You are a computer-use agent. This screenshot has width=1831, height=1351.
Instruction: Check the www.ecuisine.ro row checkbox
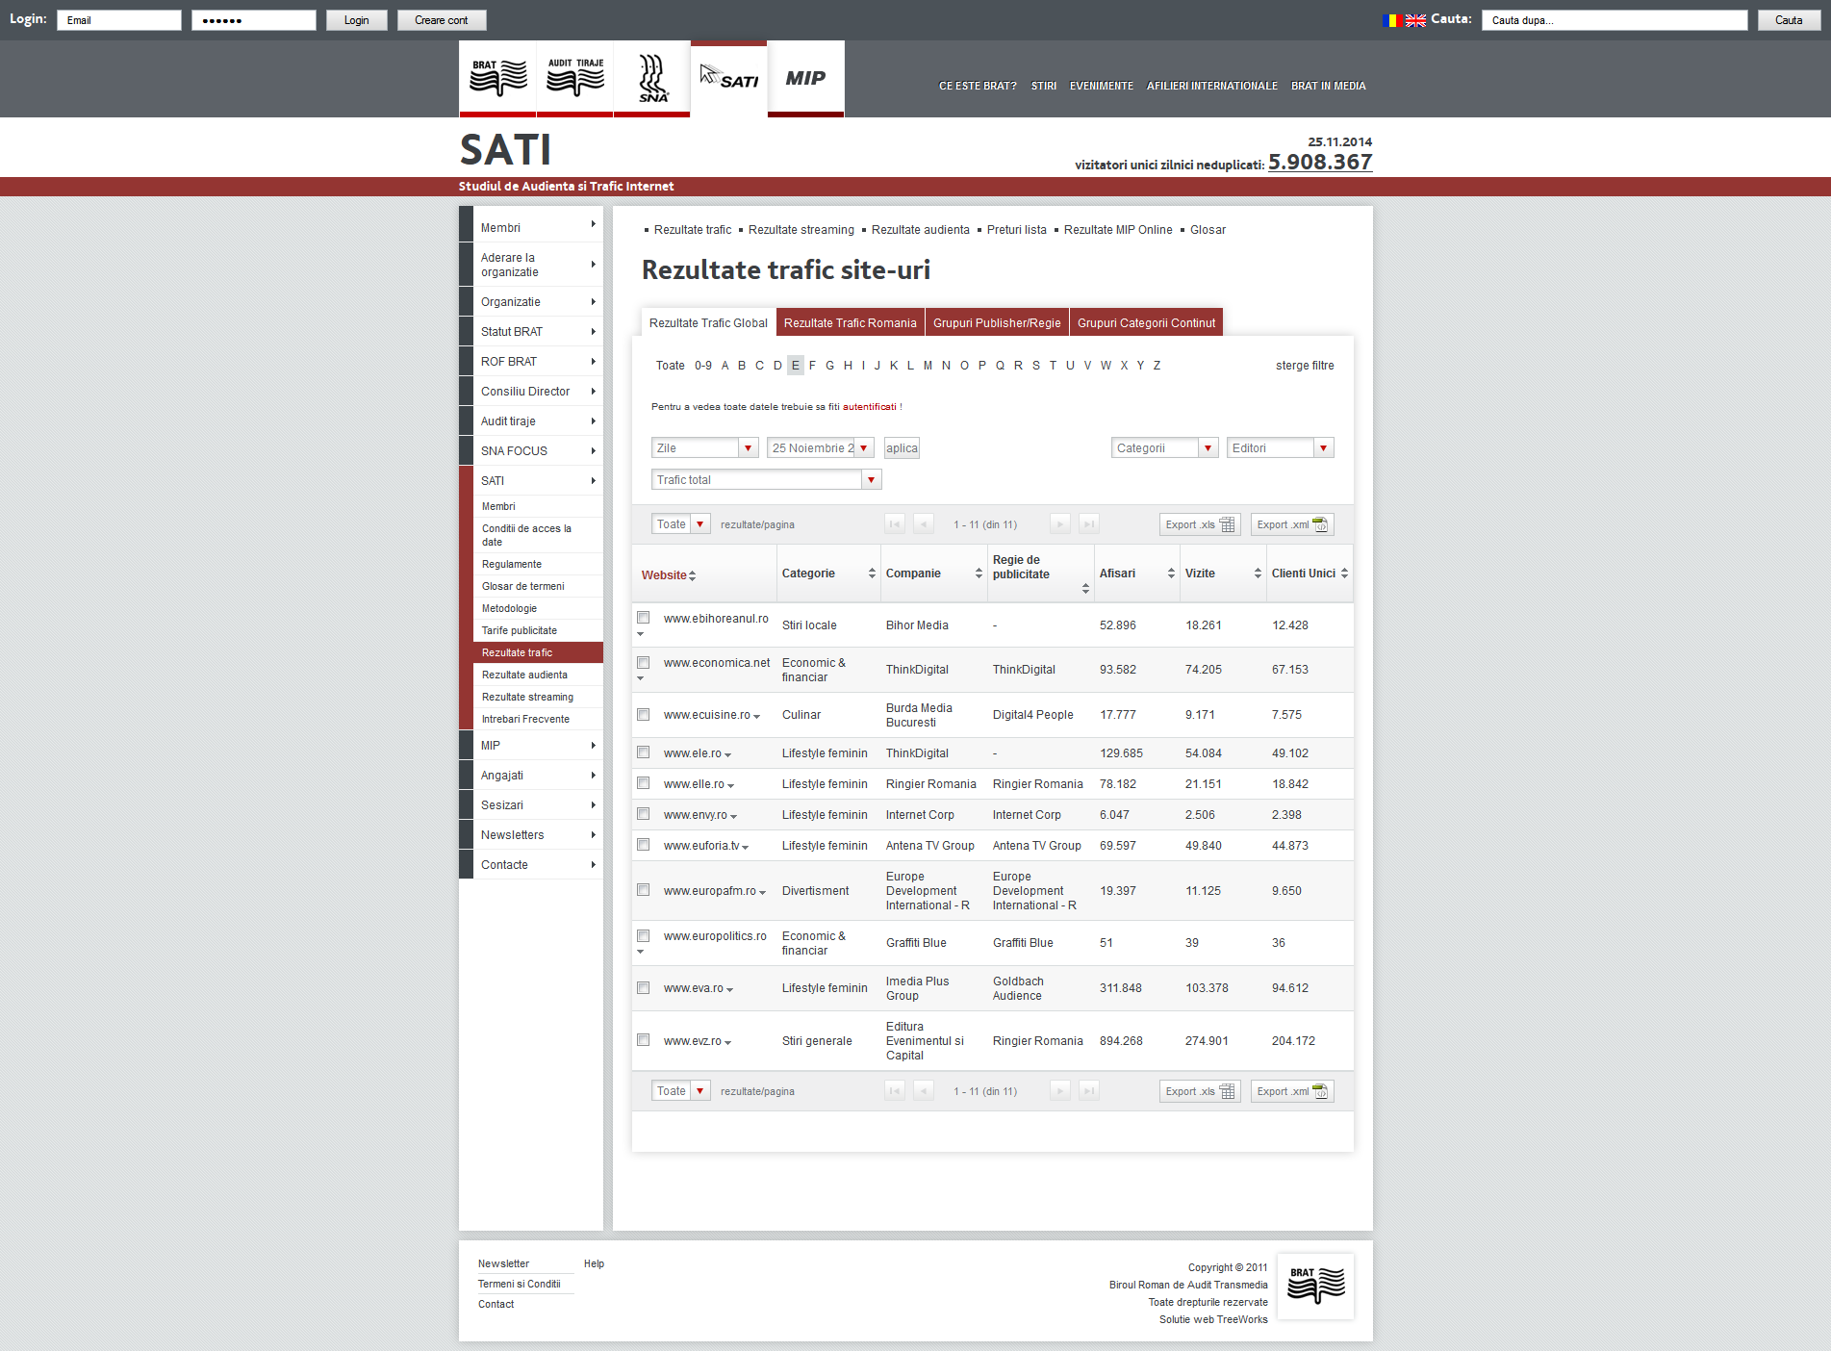click(644, 715)
